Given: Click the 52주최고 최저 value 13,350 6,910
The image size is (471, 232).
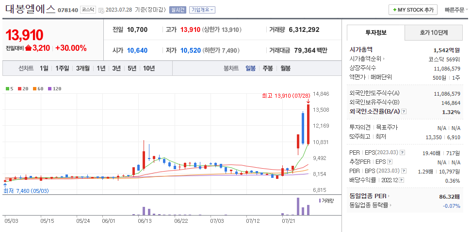Looking at the screenshot, I should pos(443,137).
